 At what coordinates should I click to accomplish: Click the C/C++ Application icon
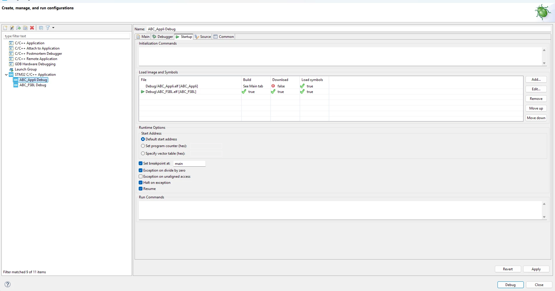click(x=11, y=43)
